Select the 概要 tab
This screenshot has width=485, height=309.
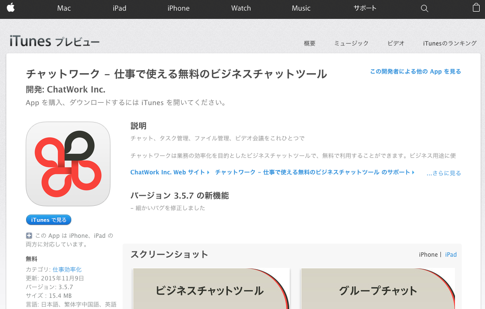point(309,43)
